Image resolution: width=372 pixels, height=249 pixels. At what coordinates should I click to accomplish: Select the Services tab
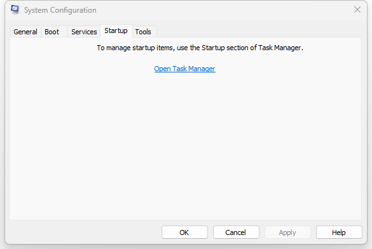click(84, 32)
